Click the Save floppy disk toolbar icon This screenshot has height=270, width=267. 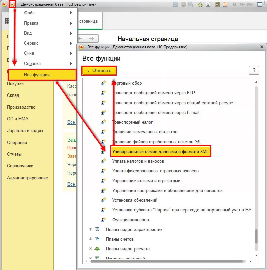pos(175,4)
